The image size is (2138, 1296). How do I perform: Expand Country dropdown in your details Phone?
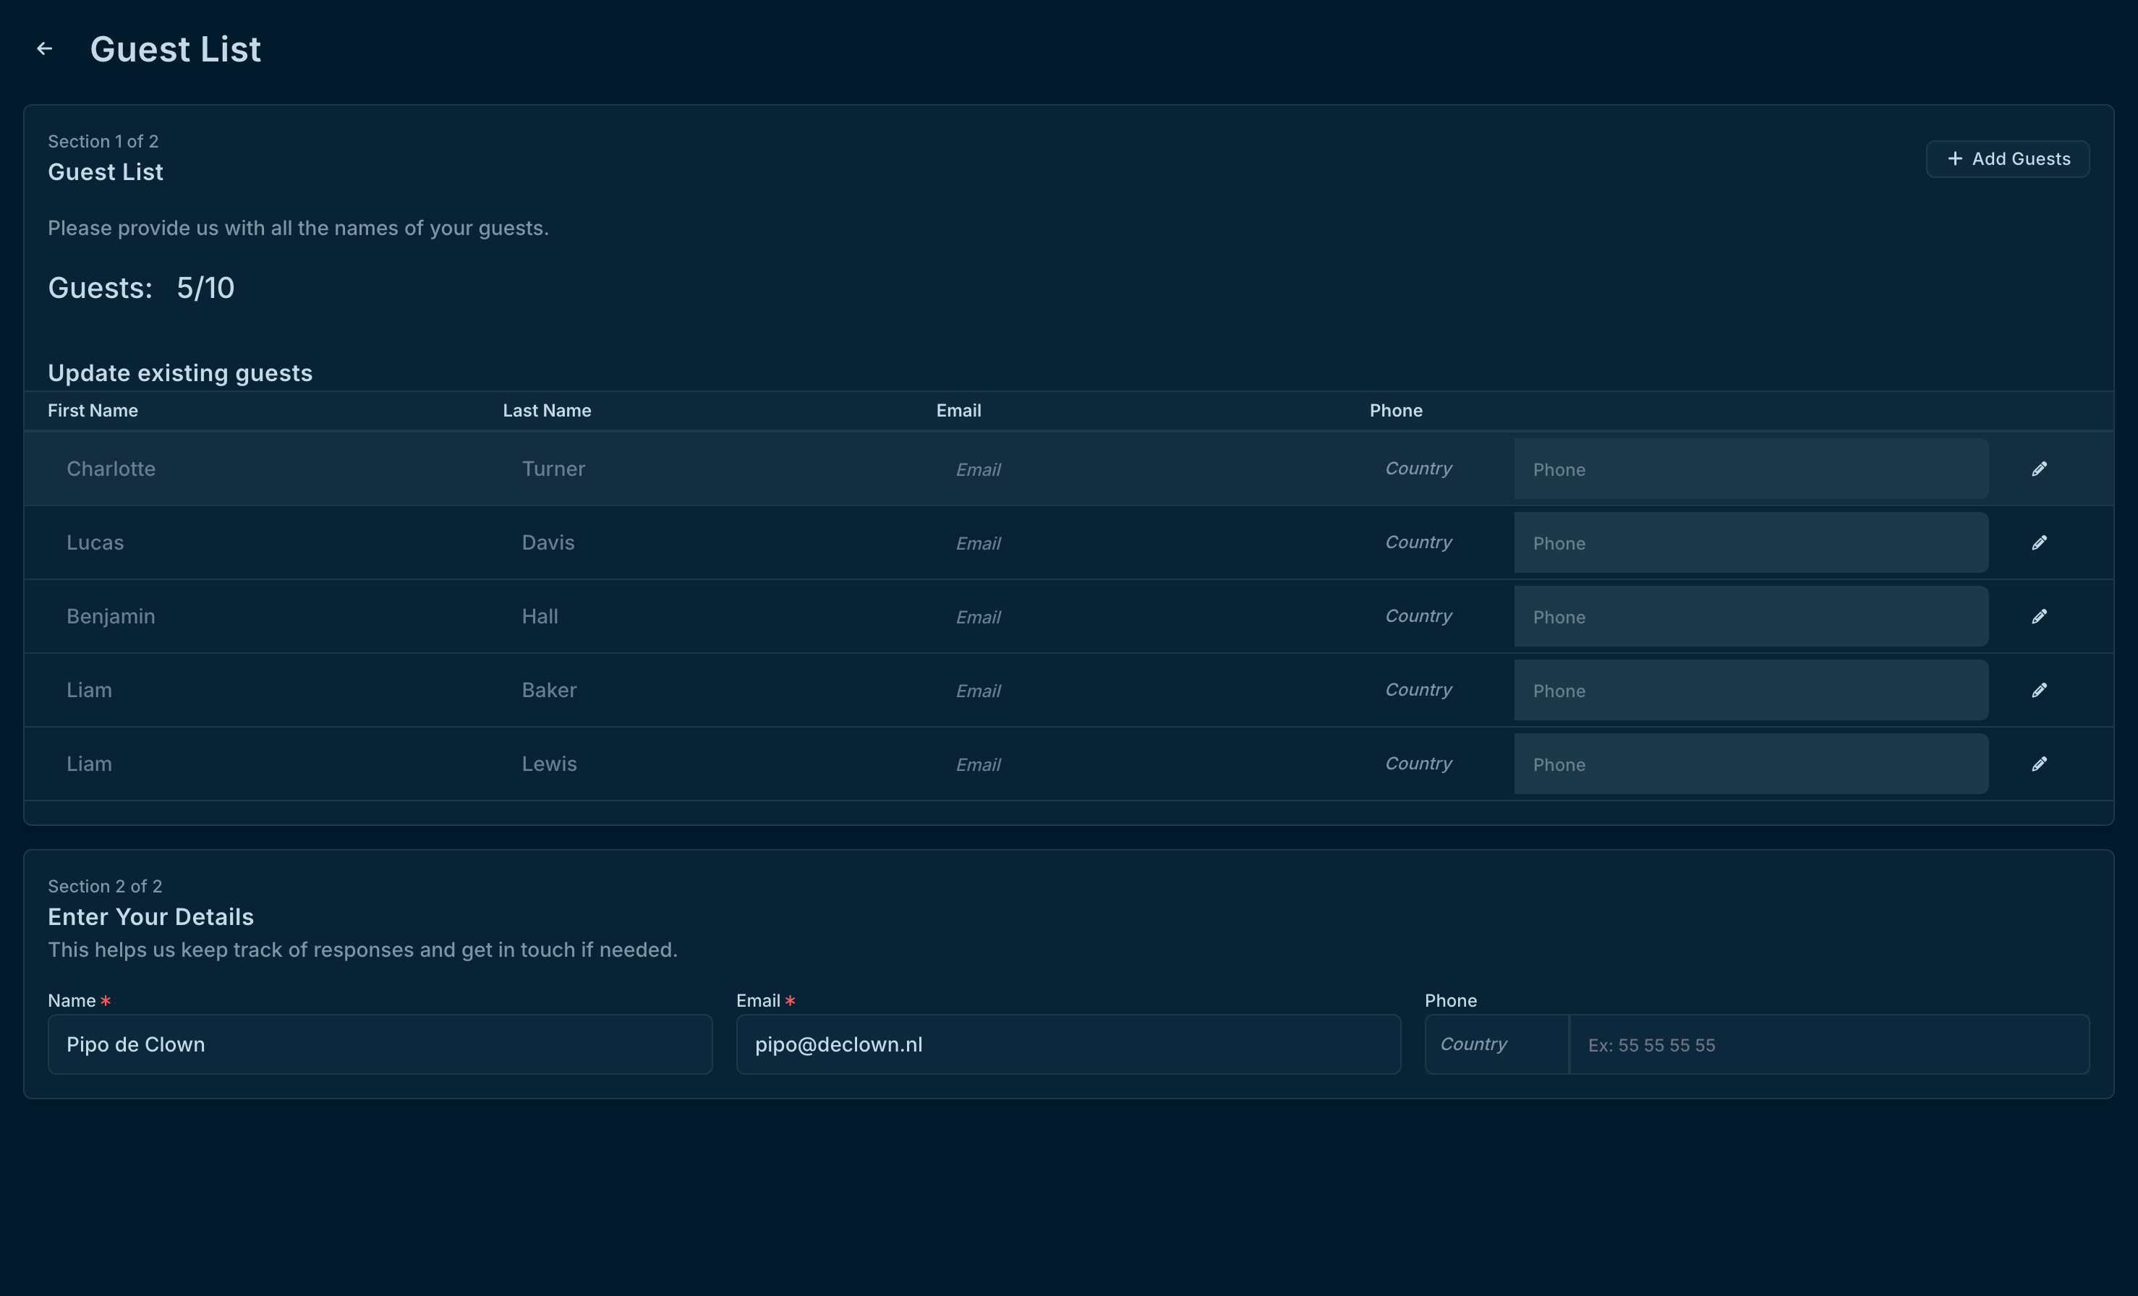1495,1044
